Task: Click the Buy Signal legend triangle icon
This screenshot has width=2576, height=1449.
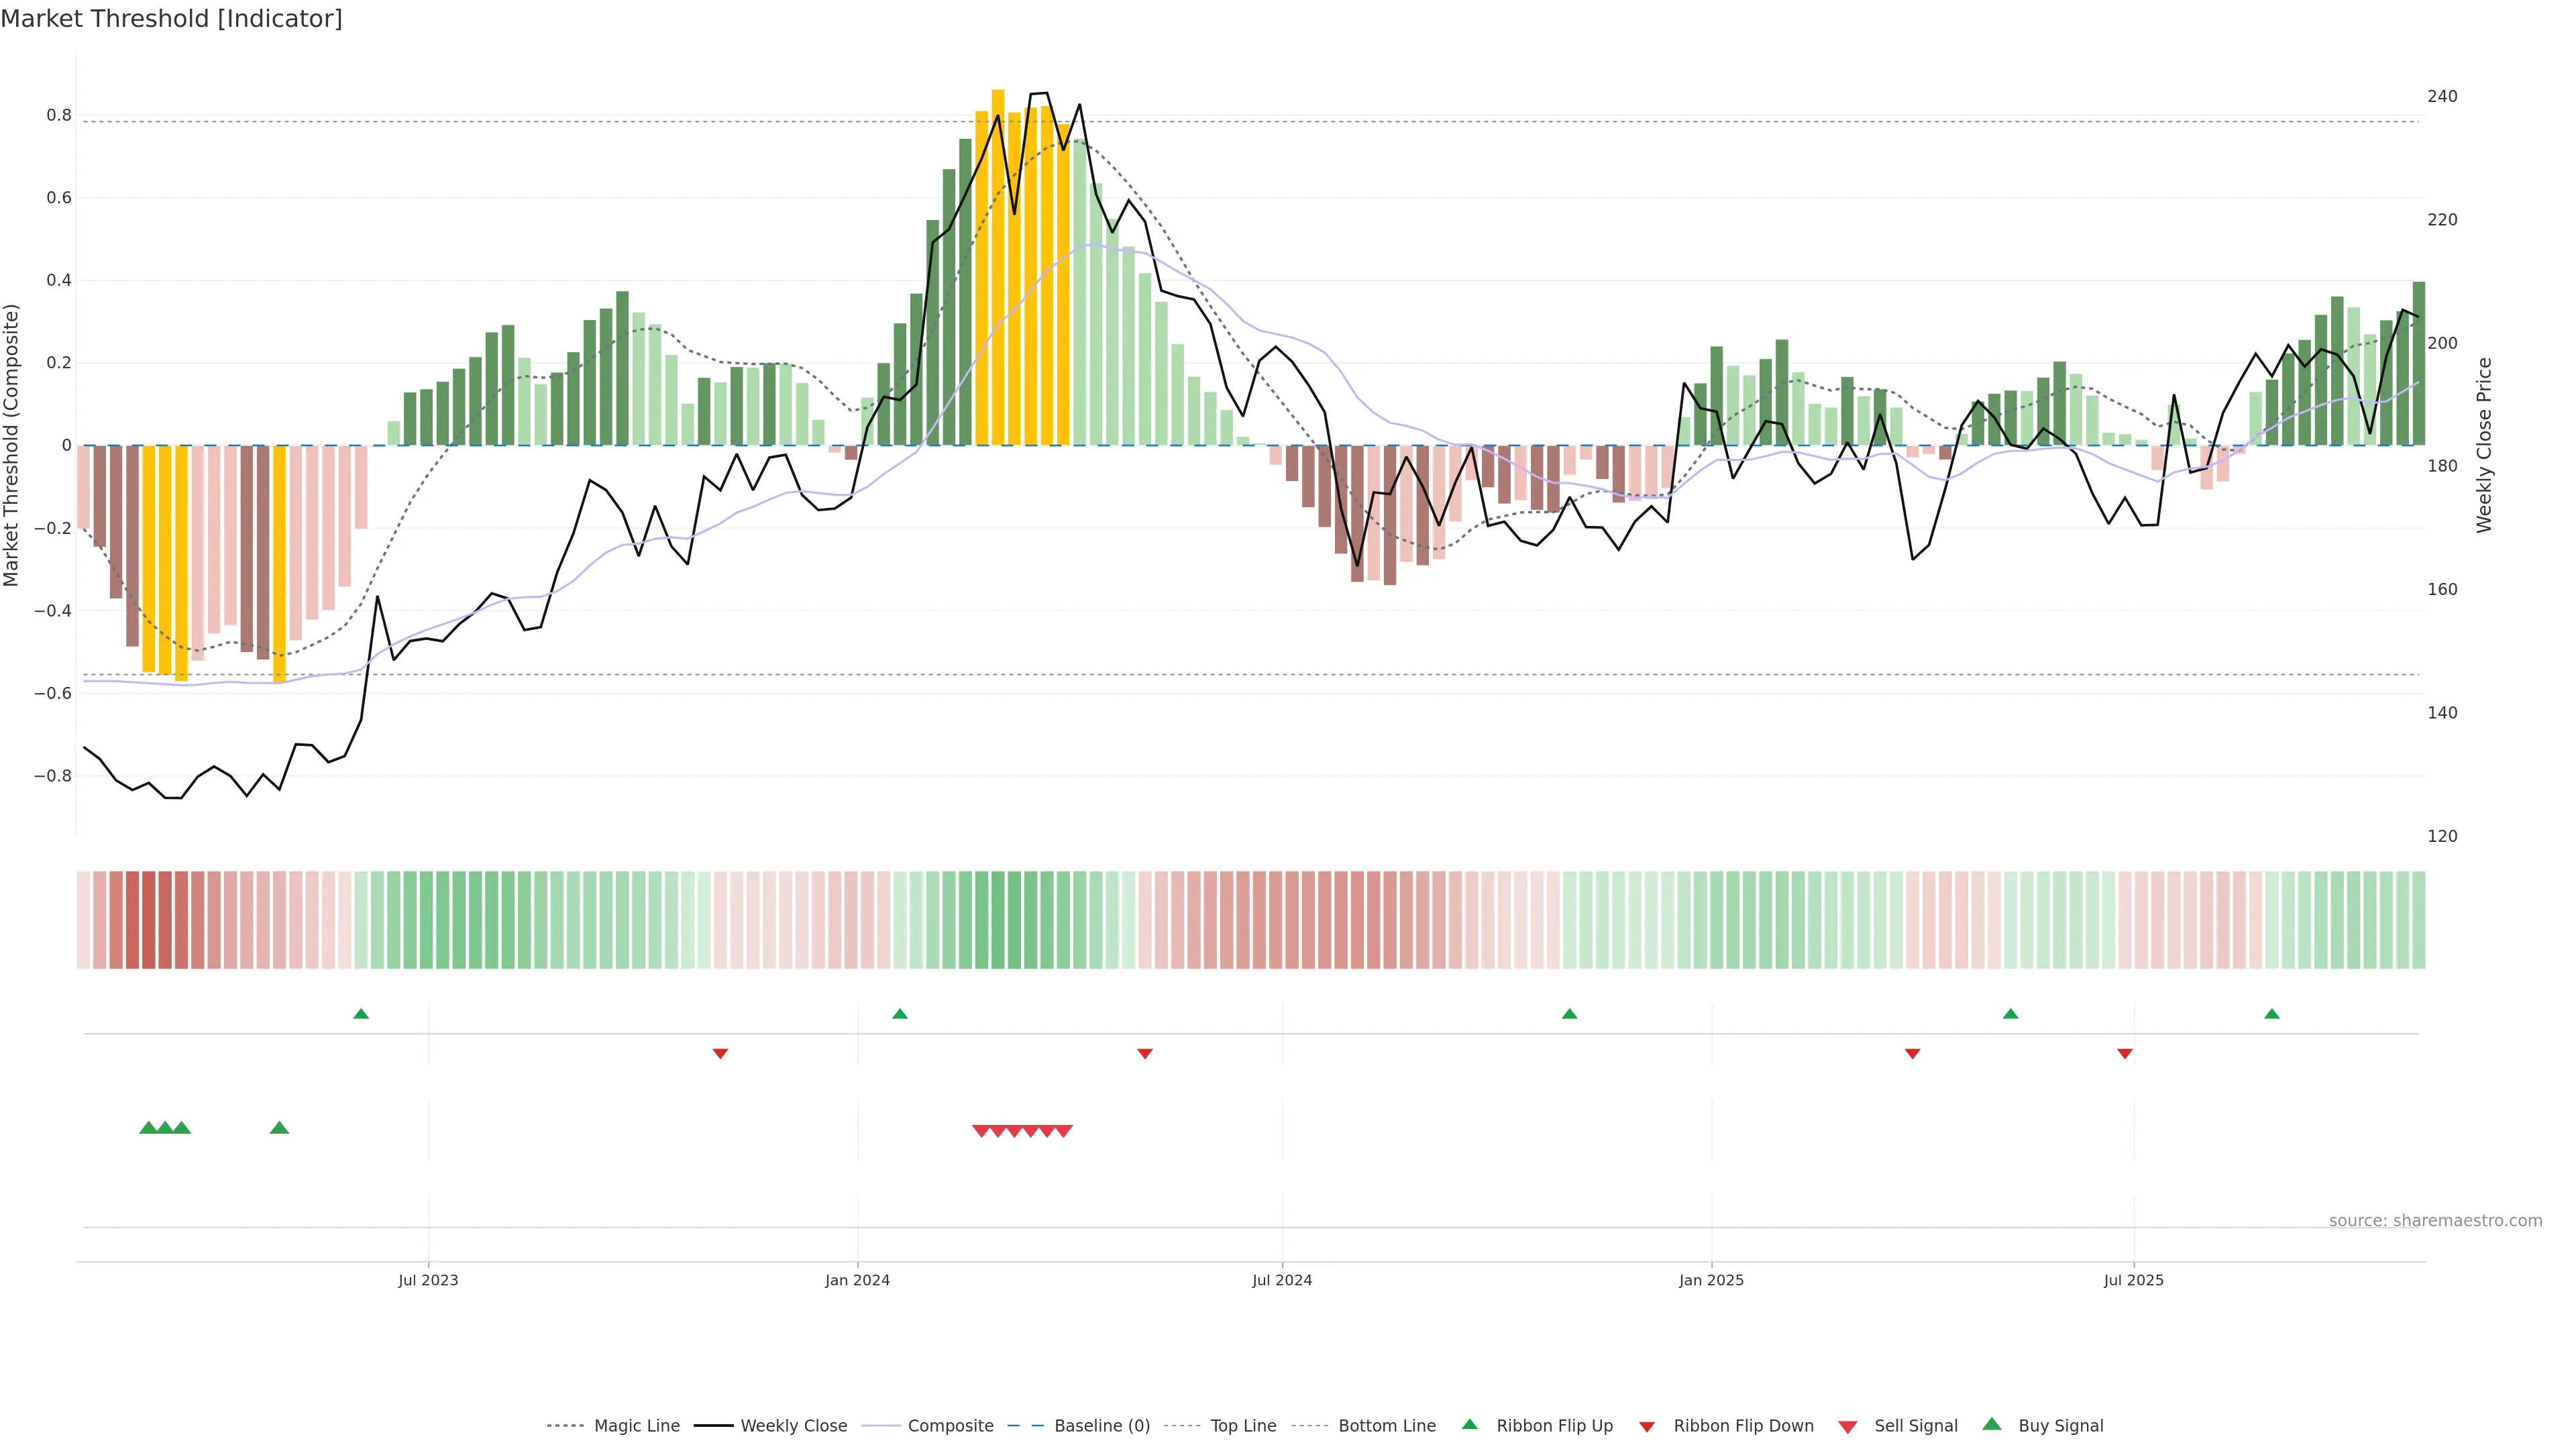Action: [x=1992, y=1424]
